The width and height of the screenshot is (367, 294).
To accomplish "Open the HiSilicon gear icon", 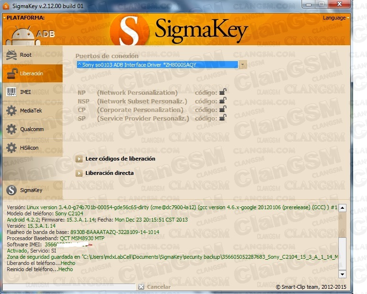I will [11, 148].
